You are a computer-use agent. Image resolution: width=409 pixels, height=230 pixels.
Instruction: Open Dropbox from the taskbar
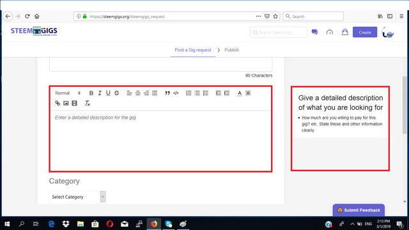pyautogui.click(x=66, y=224)
